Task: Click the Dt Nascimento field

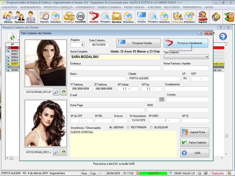Action: [x=138, y=120]
